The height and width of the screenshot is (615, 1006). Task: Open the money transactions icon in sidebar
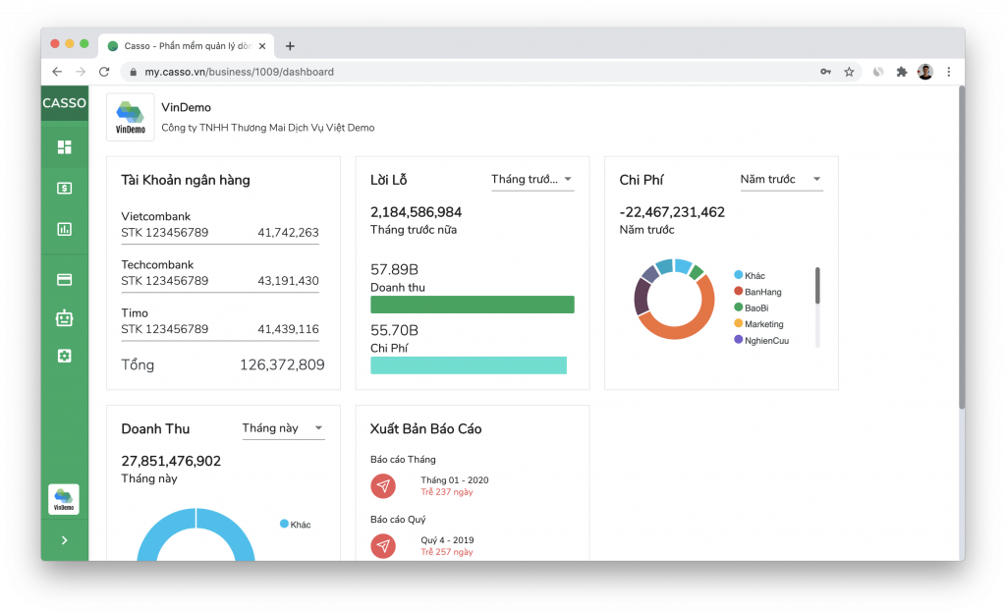click(64, 188)
